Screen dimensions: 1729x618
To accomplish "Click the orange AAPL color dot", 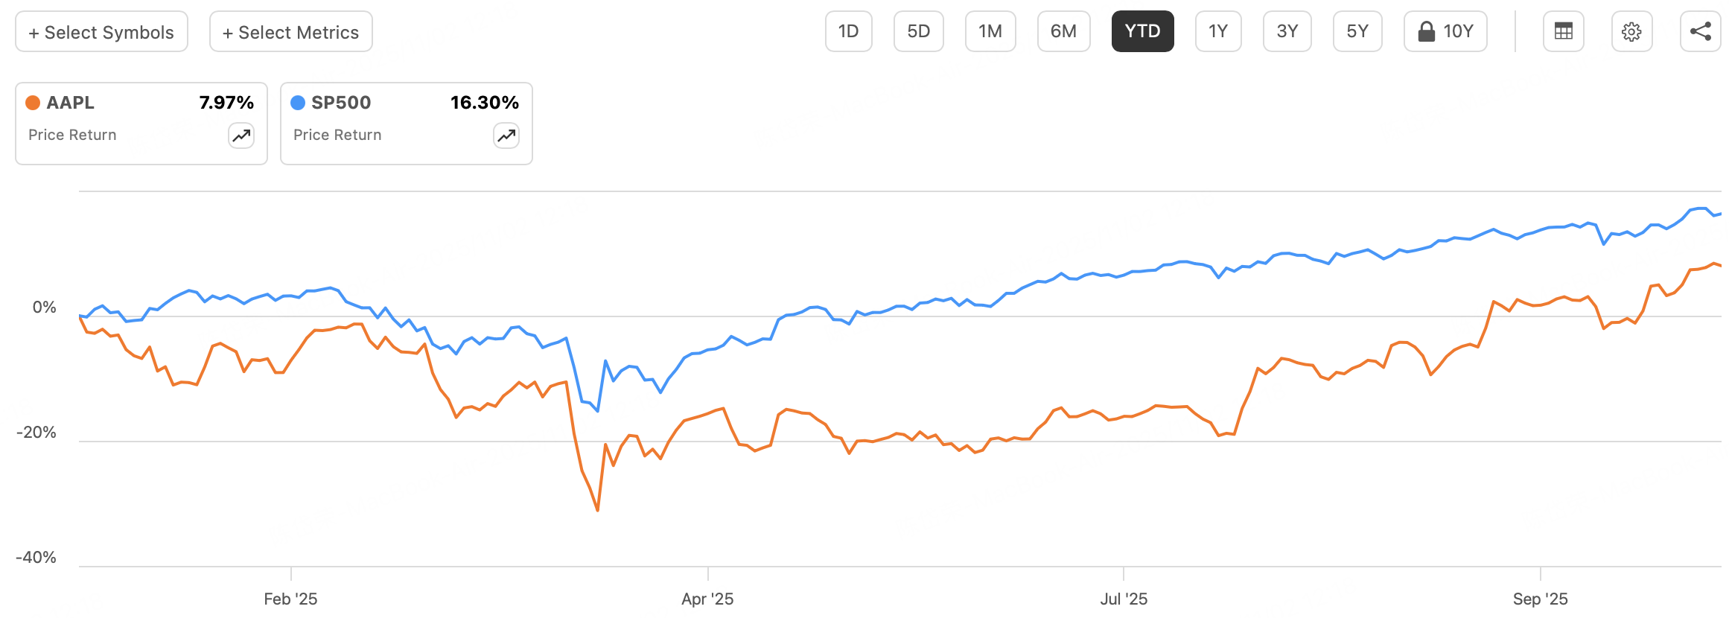I will [x=33, y=103].
